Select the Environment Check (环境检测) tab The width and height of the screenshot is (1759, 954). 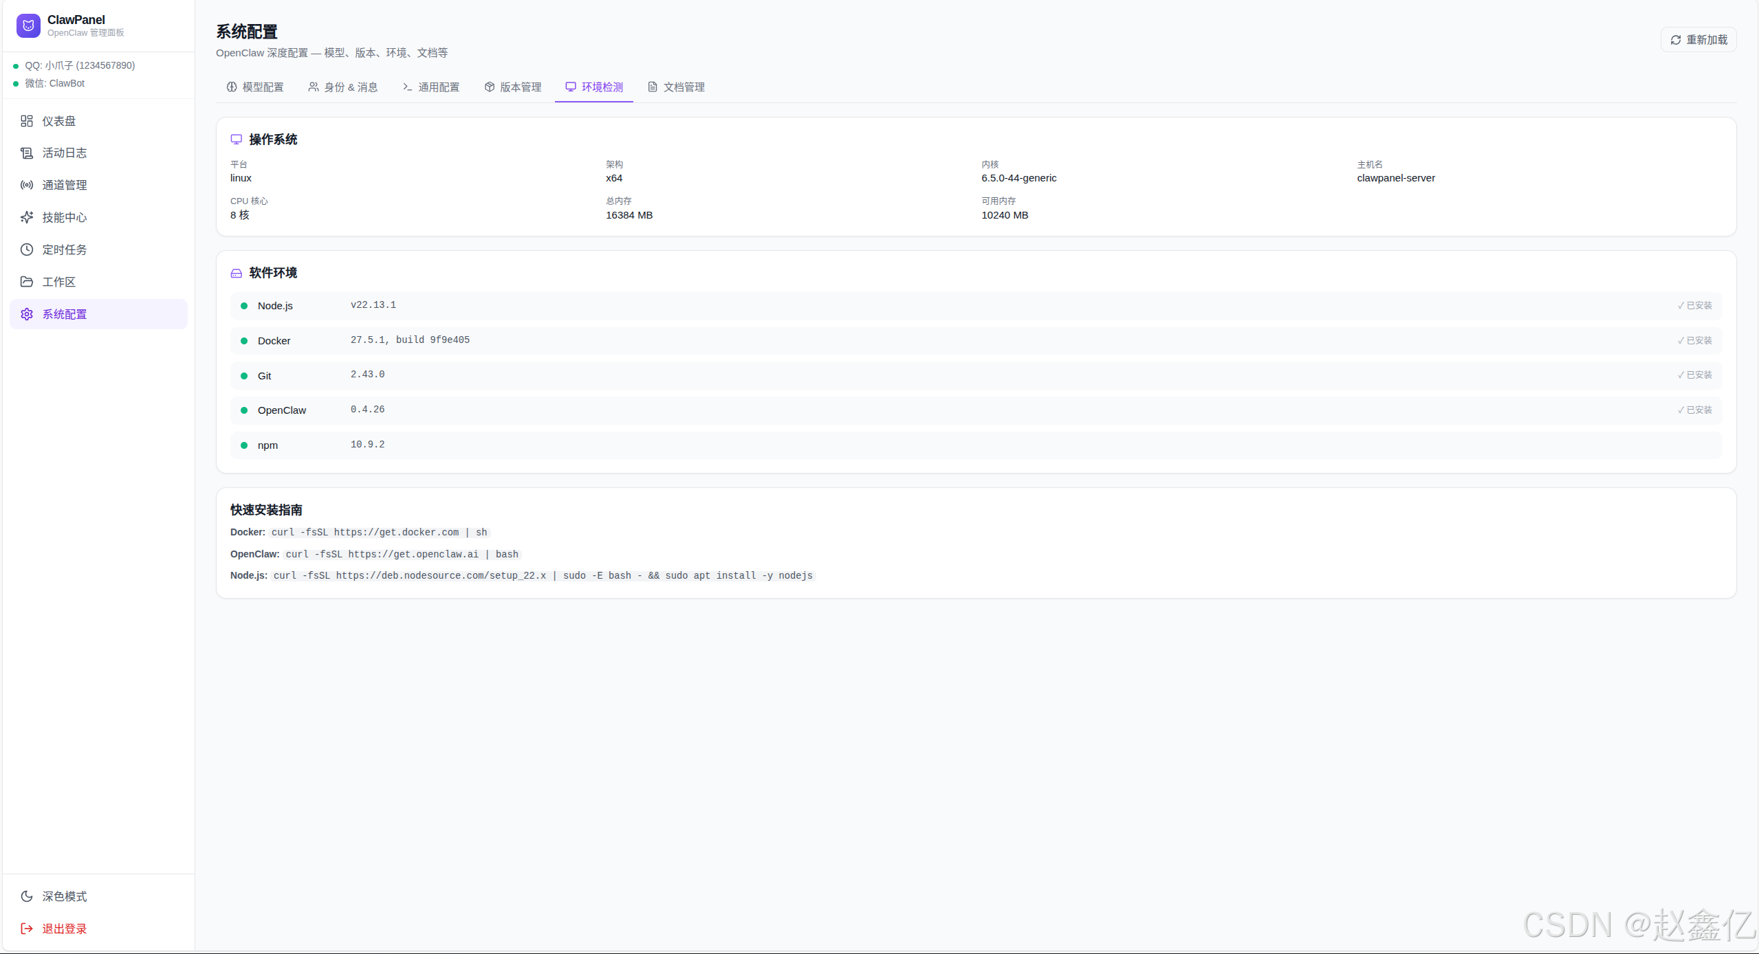594,87
